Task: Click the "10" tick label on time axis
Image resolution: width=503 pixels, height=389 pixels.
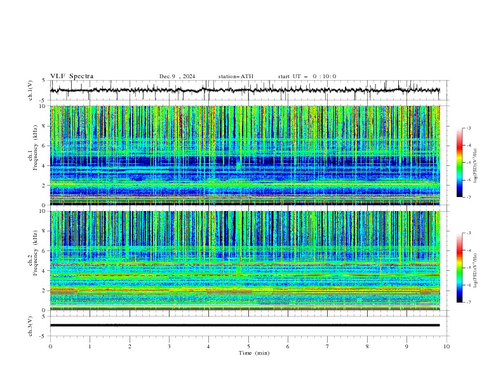Action: click(446, 346)
